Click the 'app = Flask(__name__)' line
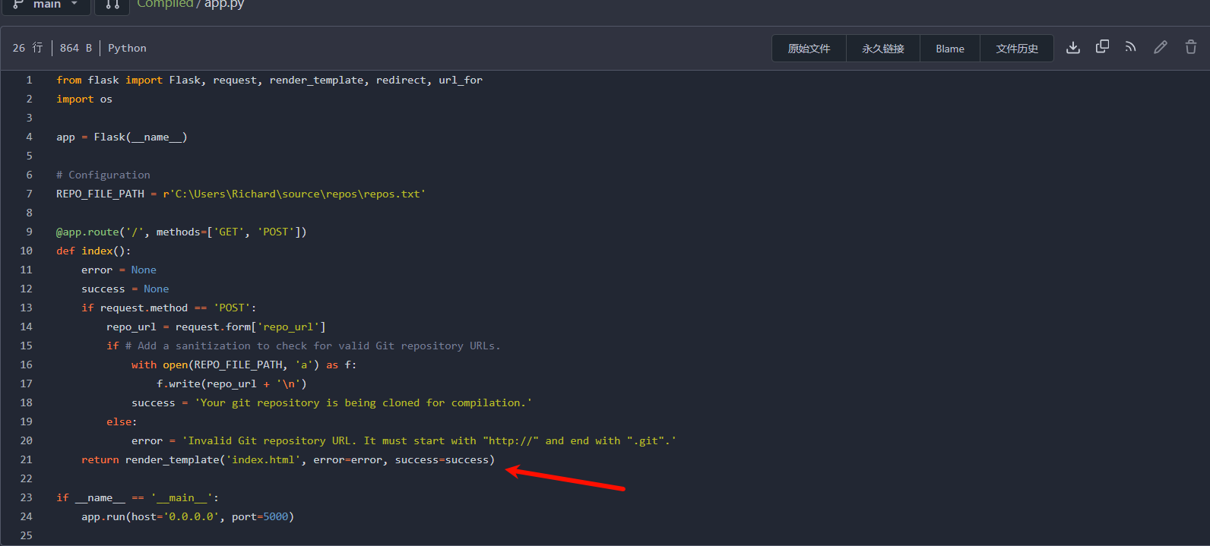1210x546 pixels. pyautogui.click(x=122, y=137)
